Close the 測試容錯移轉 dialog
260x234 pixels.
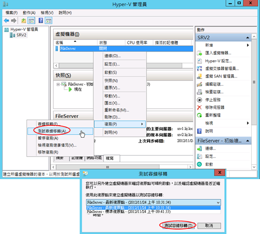click(x=220, y=172)
